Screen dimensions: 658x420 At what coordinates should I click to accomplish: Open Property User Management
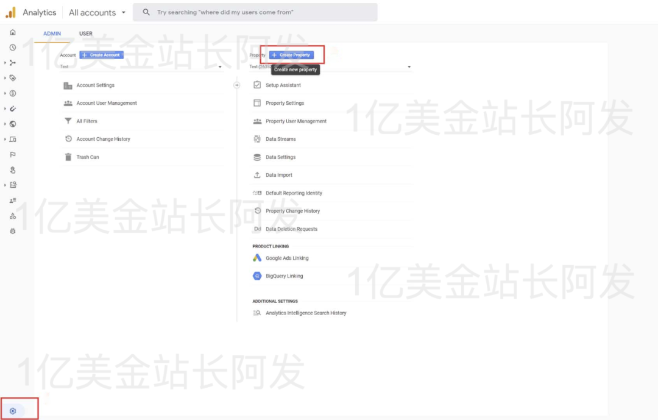tap(296, 121)
